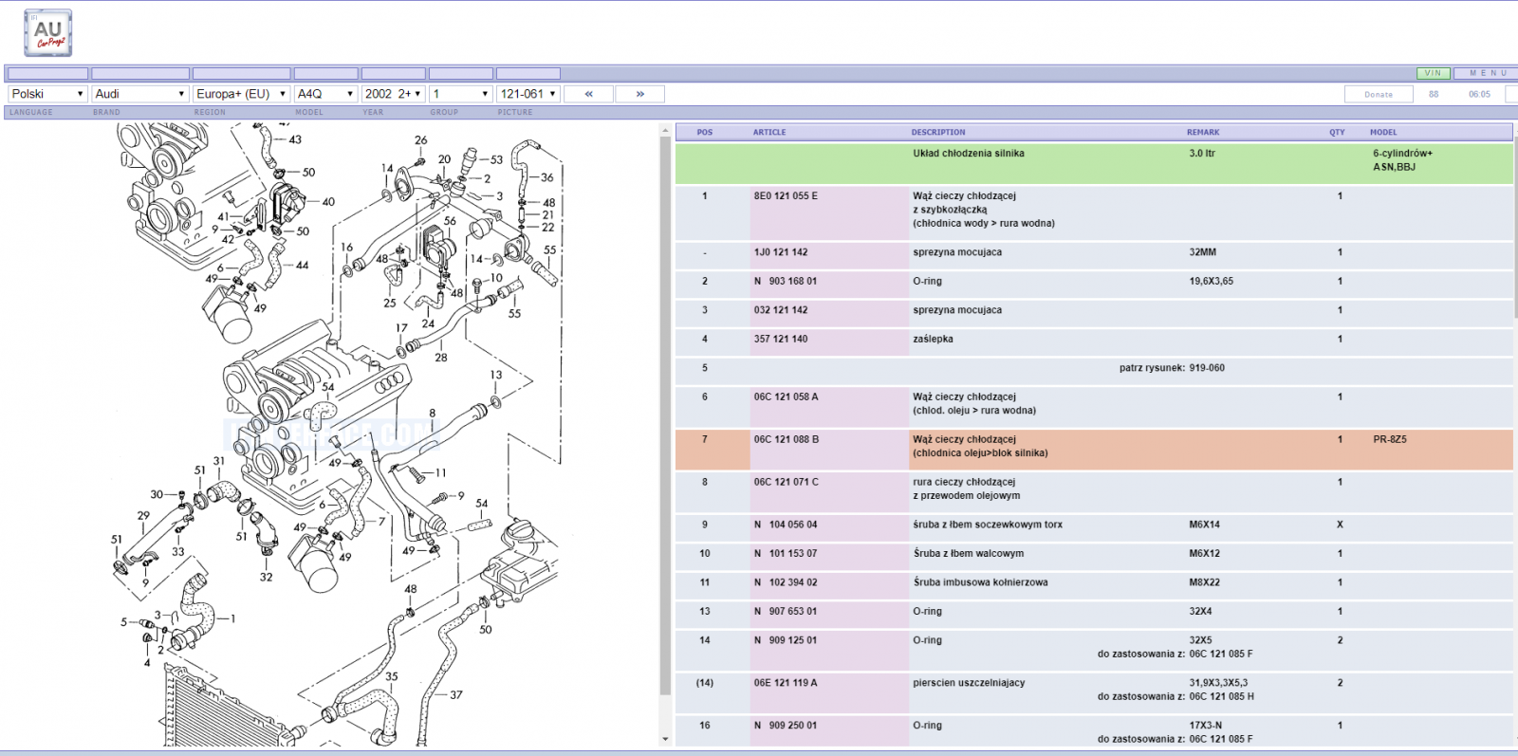Select article N 102 394 02
The height and width of the screenshot is (756, 1518).
(x=786, y=582)
